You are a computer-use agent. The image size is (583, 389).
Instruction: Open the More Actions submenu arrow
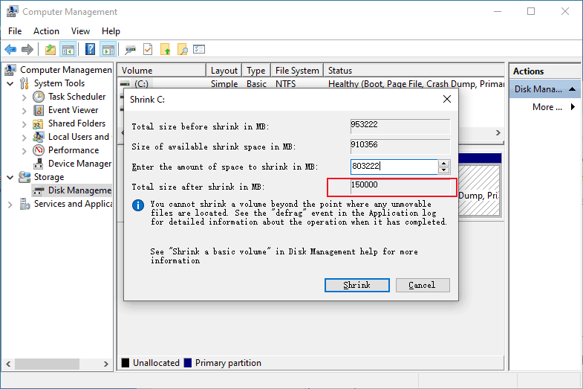click(573, 107)
